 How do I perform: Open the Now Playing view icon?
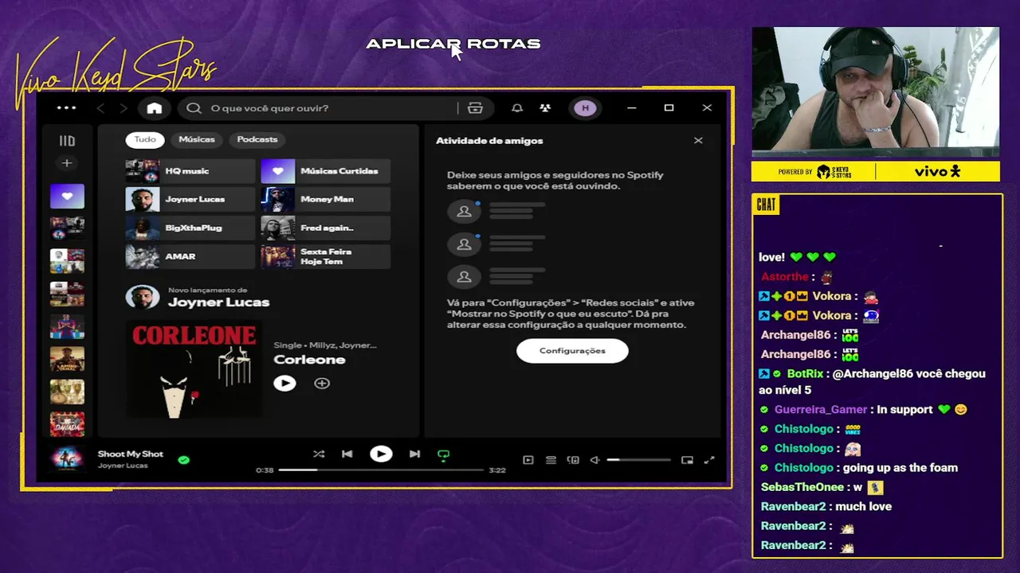coord(528,460)
